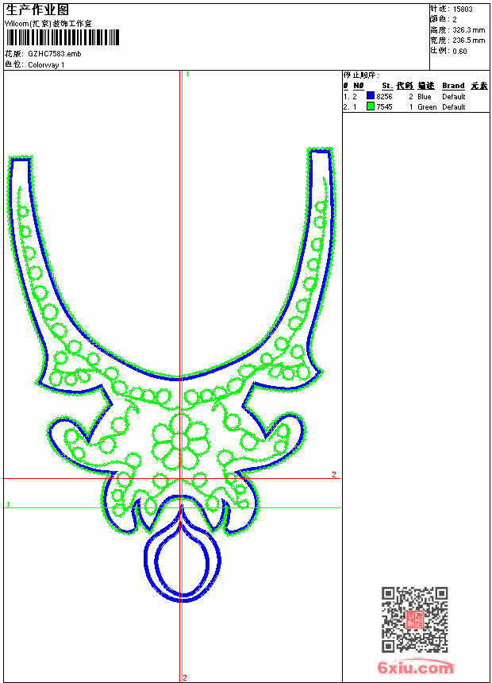Screen dimensions: 492x683
Task: Open the 6xiu.com watermark link
Action: click(415, 667)
